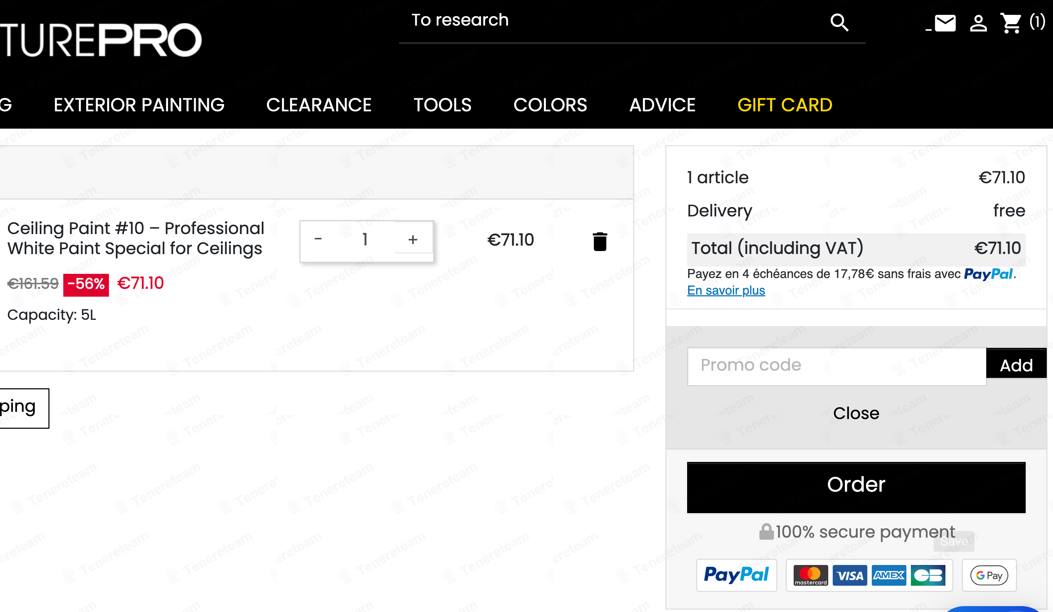Click the Order button

pos(856,487)
